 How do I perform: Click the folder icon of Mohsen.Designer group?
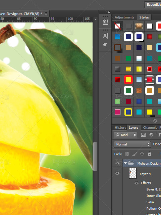pos(131,163)
